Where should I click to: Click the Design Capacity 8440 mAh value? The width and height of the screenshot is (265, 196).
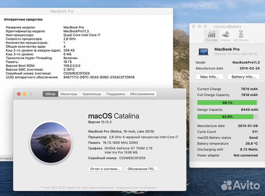[249, 110]
